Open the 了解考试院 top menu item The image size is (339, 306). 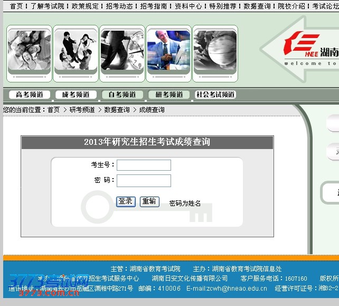(47, 6)
